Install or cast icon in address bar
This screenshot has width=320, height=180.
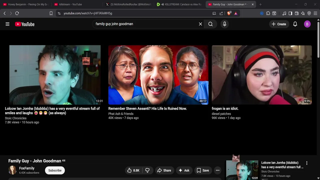coord(214,13)
